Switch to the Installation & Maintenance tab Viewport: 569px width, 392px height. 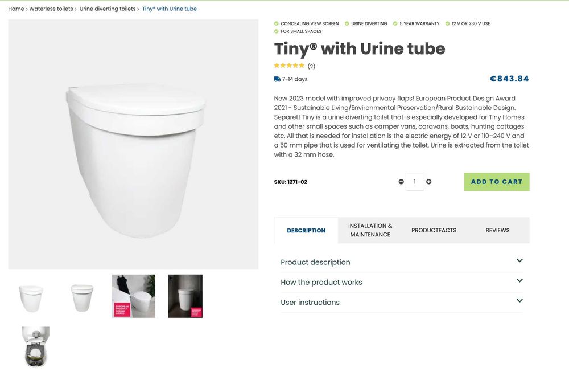click(x=370, y=230)
